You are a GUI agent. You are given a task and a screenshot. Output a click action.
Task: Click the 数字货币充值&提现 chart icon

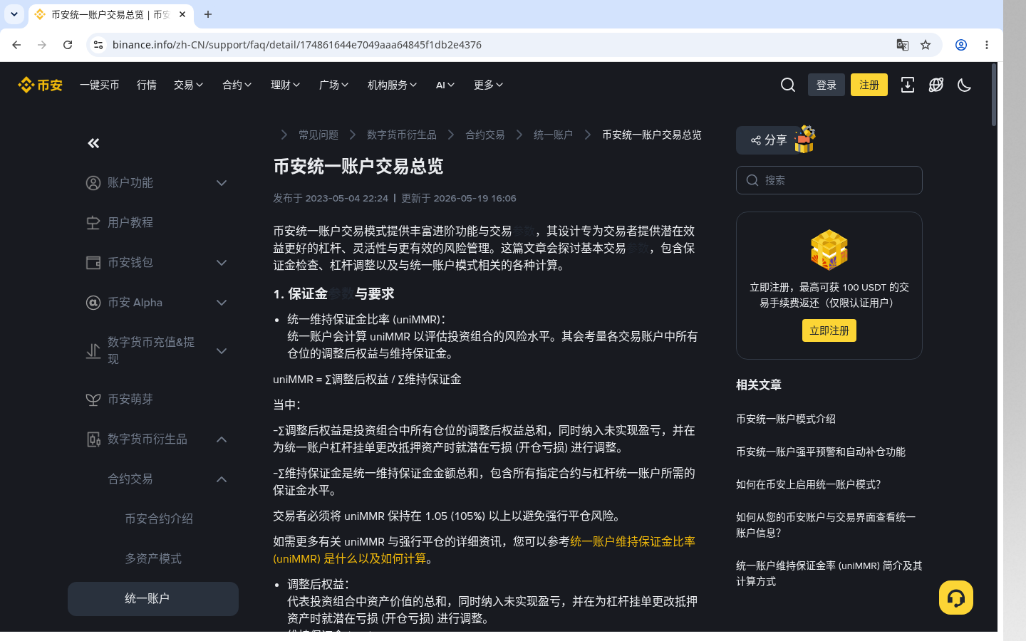tap(93, 351)
